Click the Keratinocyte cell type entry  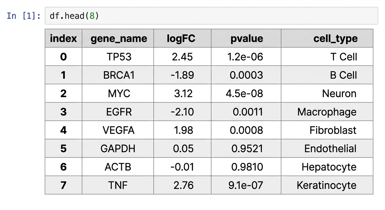[x=326, y=185]
